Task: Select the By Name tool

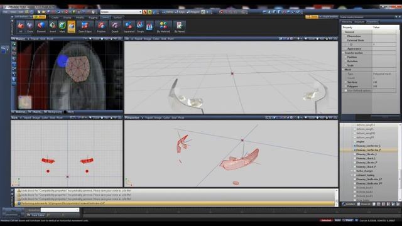Action: point(180,27)
